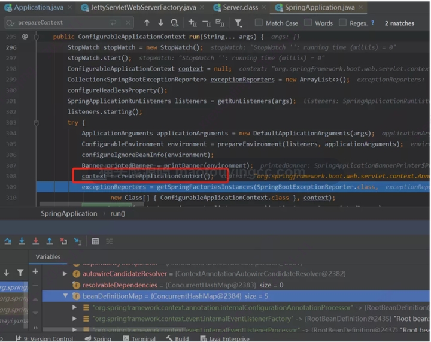Viewport: 431px width, 342px height.
Task: Open the Java Enterprise tool window
Action: pyautogui.click(x=225, y=338)
